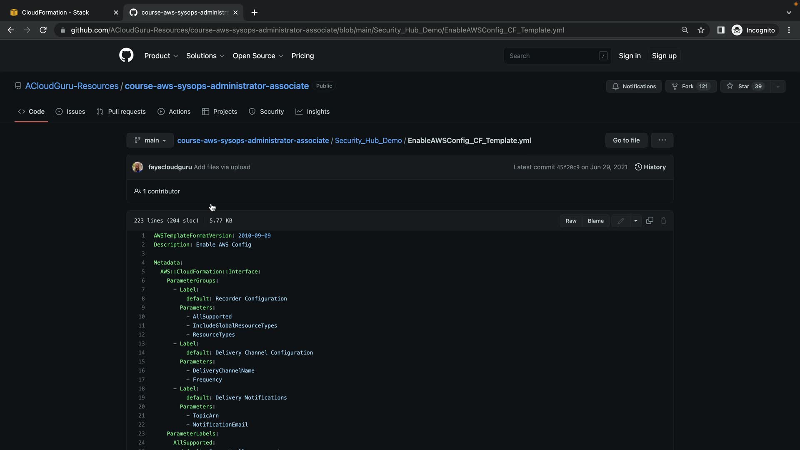Copy raw file contents icon
This screenshot has height=450, width=800.
coord(650,221)
